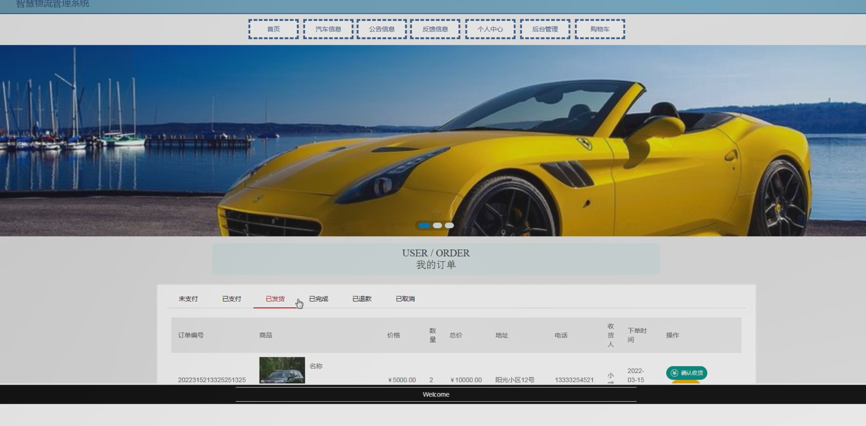The width and height of the screenshot is (866, 426).
Task: Click the 智慧物流管理系统 site title
Action: coord(53,4)
